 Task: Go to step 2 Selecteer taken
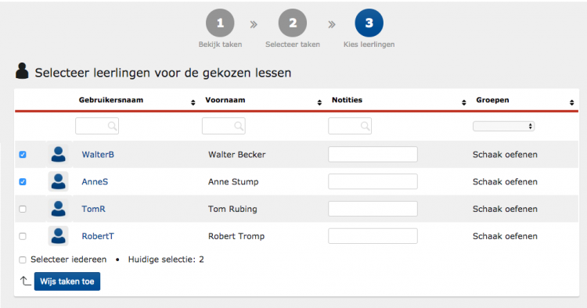pyautogui.click(x=293, y=23)
